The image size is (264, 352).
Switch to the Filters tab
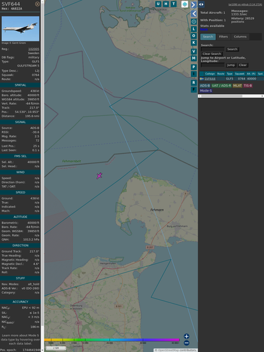(x=223, y=37)
